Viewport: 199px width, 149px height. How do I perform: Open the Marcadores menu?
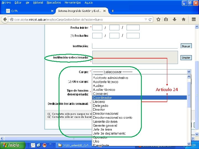(x=54, y=2)
